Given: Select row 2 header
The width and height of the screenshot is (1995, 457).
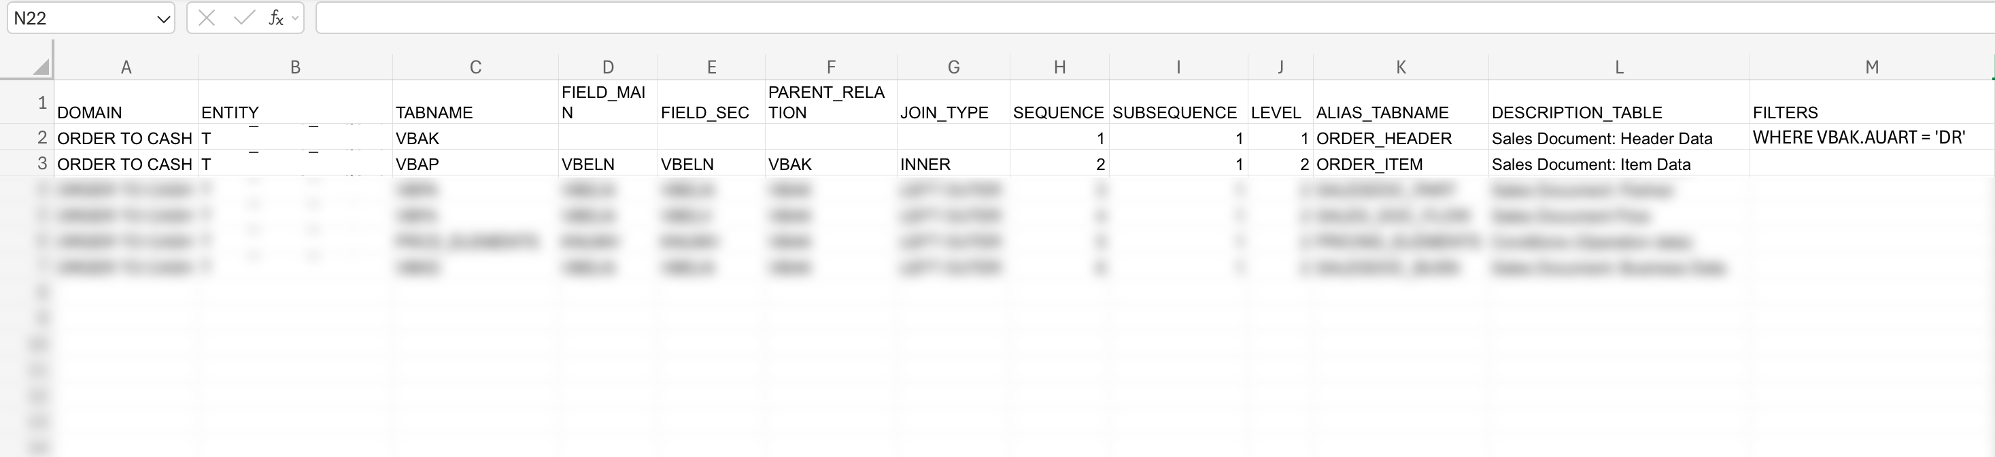Looking at the screenshot, I should click(42, 138).
